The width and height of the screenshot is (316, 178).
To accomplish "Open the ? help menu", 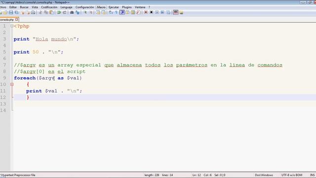I will pyautogui.click(x=149, y=7).
